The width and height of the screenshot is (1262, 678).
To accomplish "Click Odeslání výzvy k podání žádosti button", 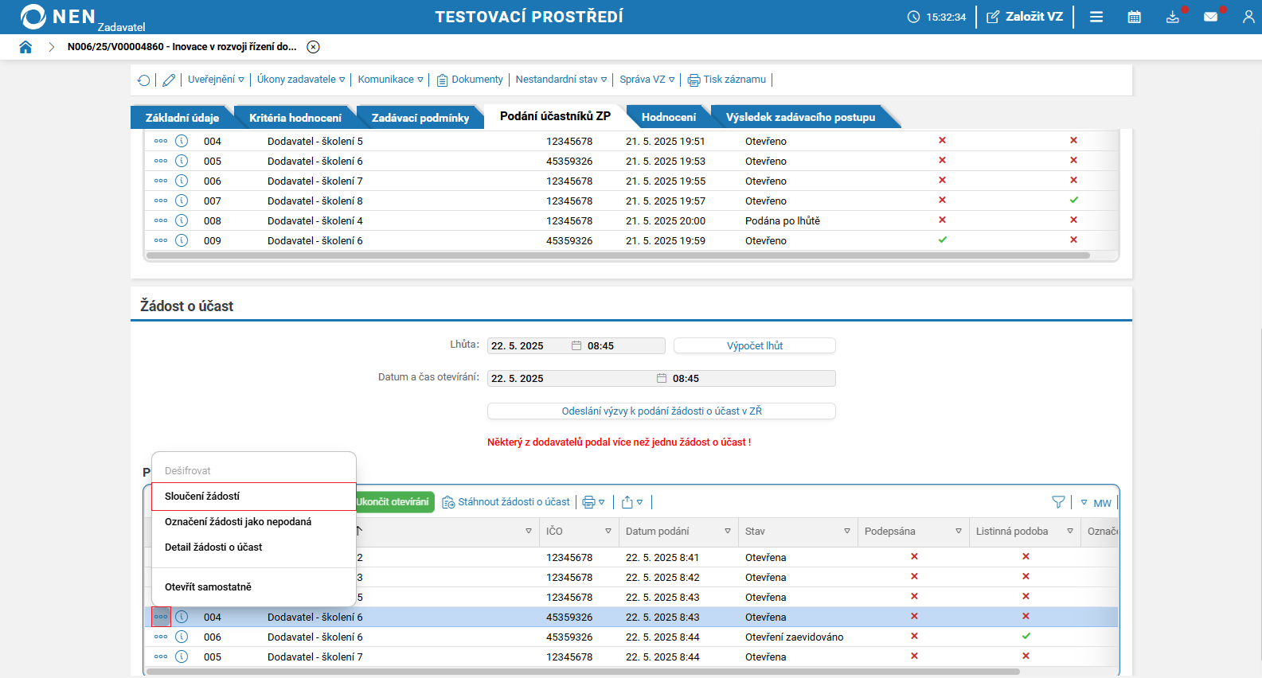I will click(662, 411).
